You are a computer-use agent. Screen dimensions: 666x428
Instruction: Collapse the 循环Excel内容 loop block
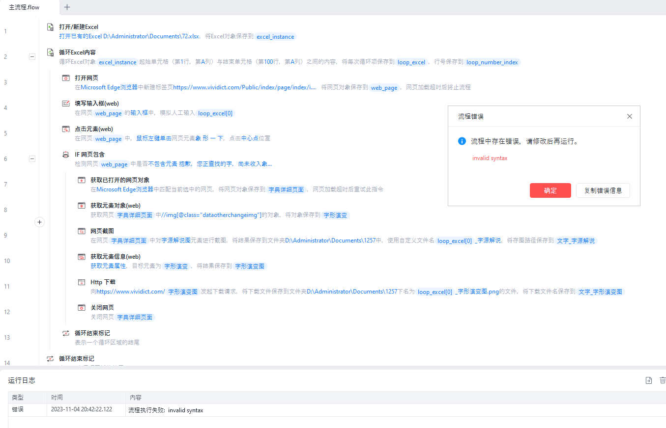point(32,57)
